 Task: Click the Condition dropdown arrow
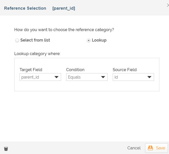[103, 77]
